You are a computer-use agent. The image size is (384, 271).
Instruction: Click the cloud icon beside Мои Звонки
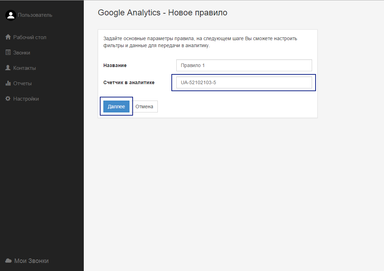[8, 261]
